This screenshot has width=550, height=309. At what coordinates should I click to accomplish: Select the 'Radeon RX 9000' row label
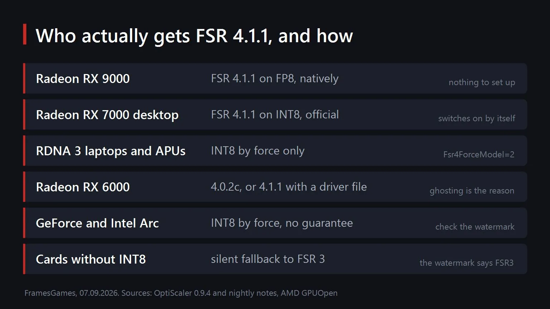tap(83, 79)
